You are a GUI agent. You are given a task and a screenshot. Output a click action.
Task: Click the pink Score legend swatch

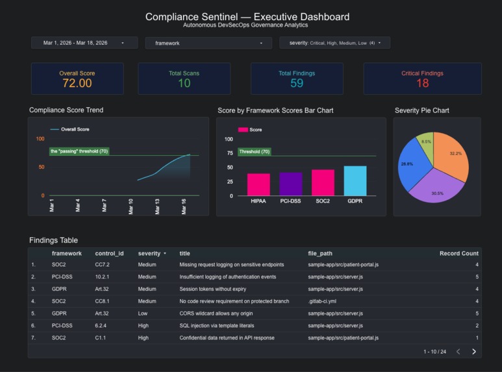click(x=243, y=130)
